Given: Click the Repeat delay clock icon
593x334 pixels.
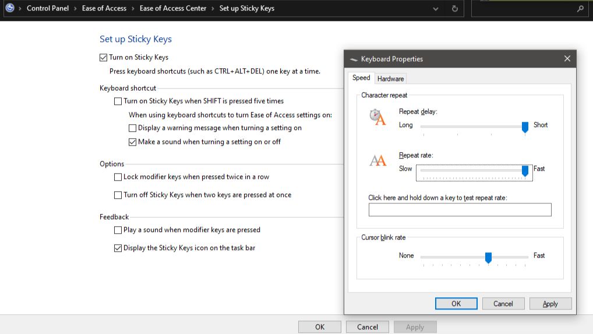Looking at the screenshot, I should [377, 117].
